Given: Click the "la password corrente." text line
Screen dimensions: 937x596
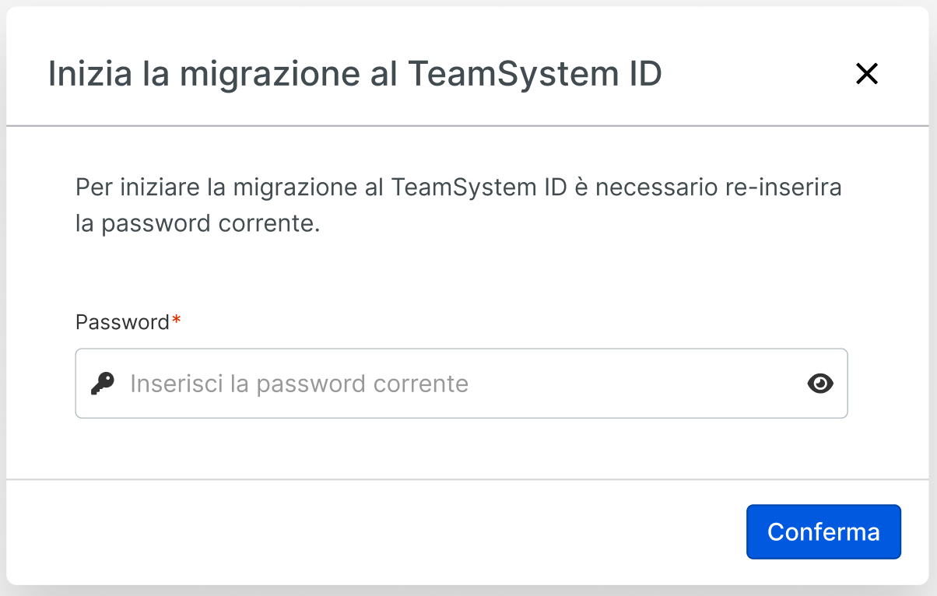Looking at the screenshot, I should [198, 223].
